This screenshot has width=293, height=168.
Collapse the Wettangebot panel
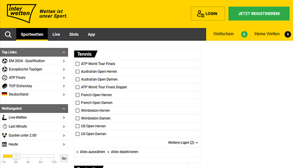click(64, 108)
